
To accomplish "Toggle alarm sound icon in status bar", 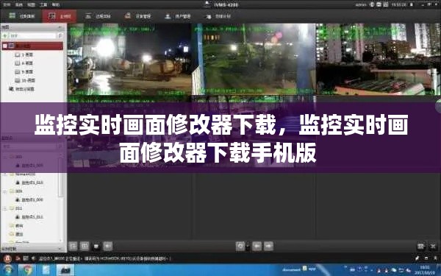I will 33,258.
